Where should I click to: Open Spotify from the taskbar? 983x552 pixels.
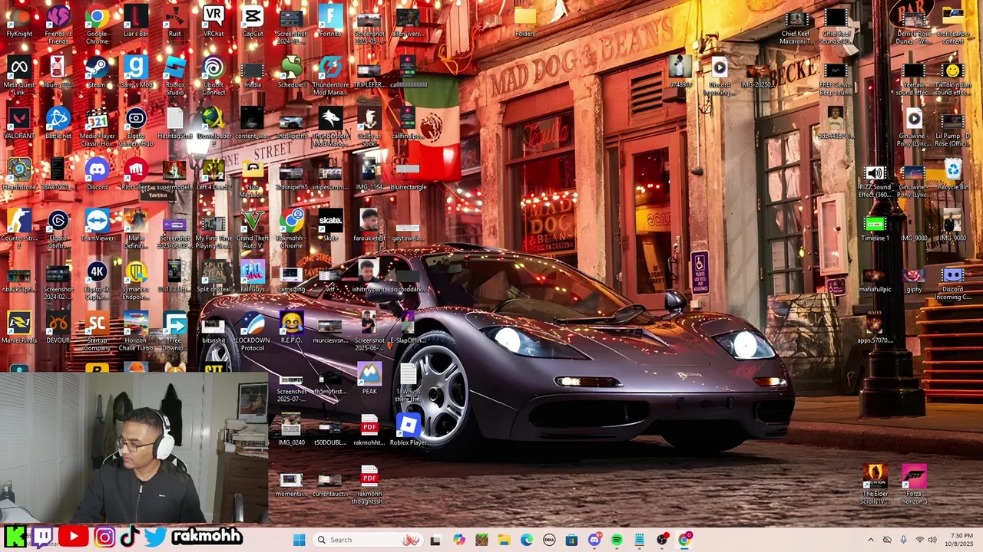click(x=617, y=540)
